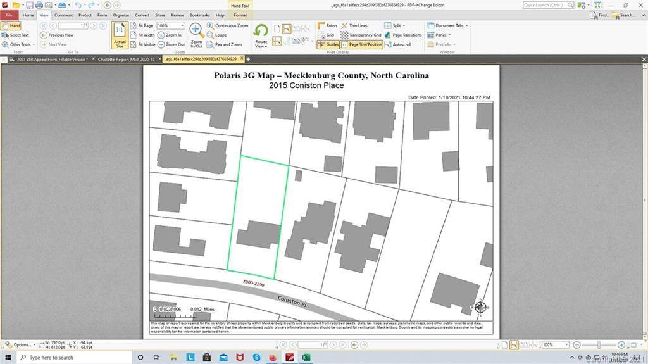Toggle Autoscroll
Screen dimensions: 648x364
(x=398, y=44)
